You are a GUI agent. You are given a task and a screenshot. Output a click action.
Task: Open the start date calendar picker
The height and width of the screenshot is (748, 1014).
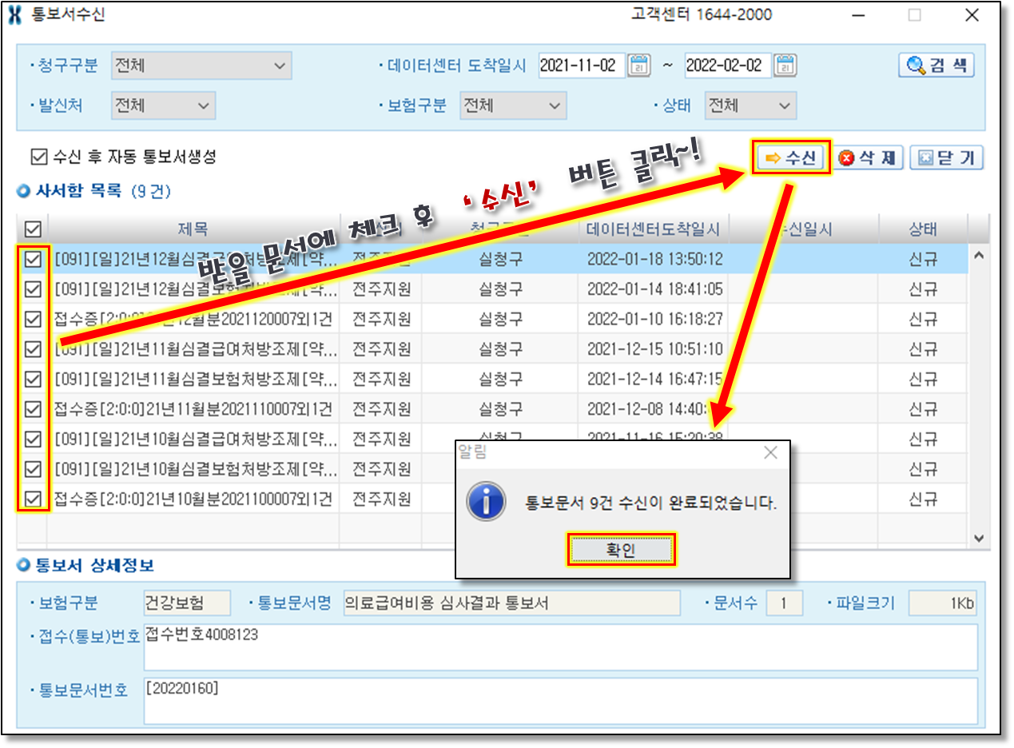(x=638, y=66)
